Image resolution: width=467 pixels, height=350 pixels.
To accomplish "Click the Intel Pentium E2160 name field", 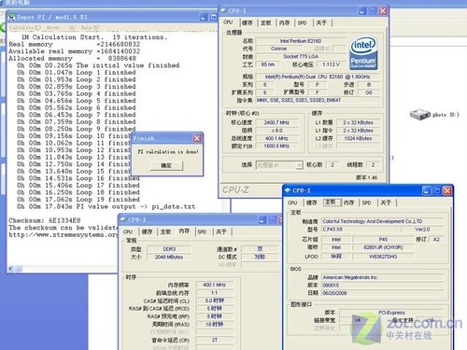I will point(301,41).
